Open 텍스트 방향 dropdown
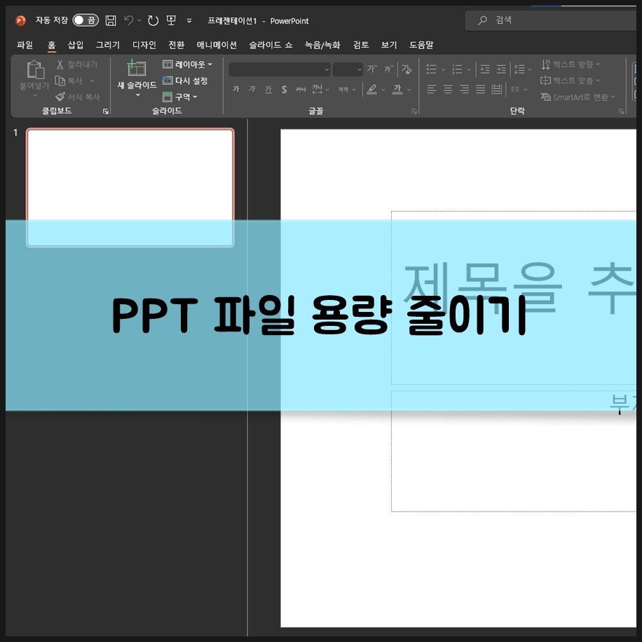 point(571,64)
